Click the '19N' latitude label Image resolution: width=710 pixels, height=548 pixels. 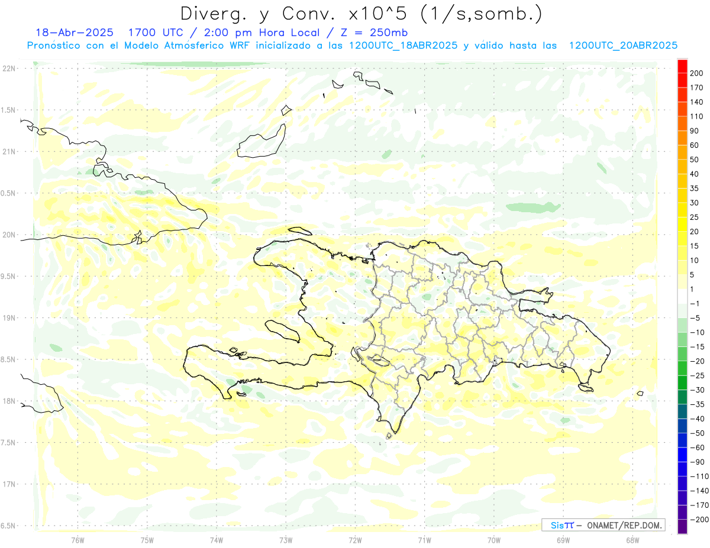tap(9, 317)
